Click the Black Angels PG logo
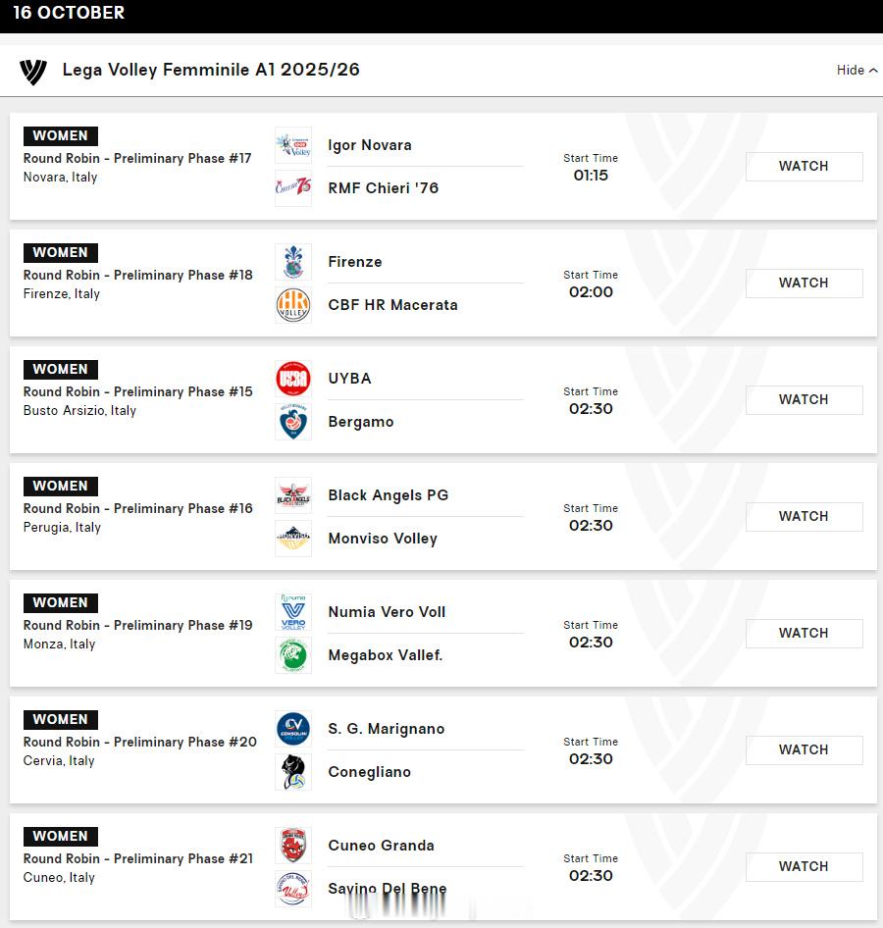Screen dimensions: 883x928 [x=293, y=495]
